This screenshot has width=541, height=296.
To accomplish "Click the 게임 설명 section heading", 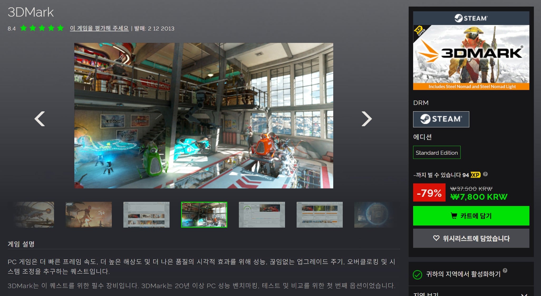I will tap(21, 244).
